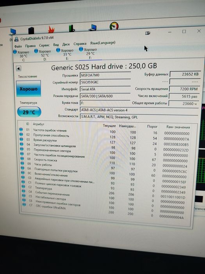Click status dot for attribute 05 Переназначенные сектора
The image size is (205, 274).
coord(22,149)
